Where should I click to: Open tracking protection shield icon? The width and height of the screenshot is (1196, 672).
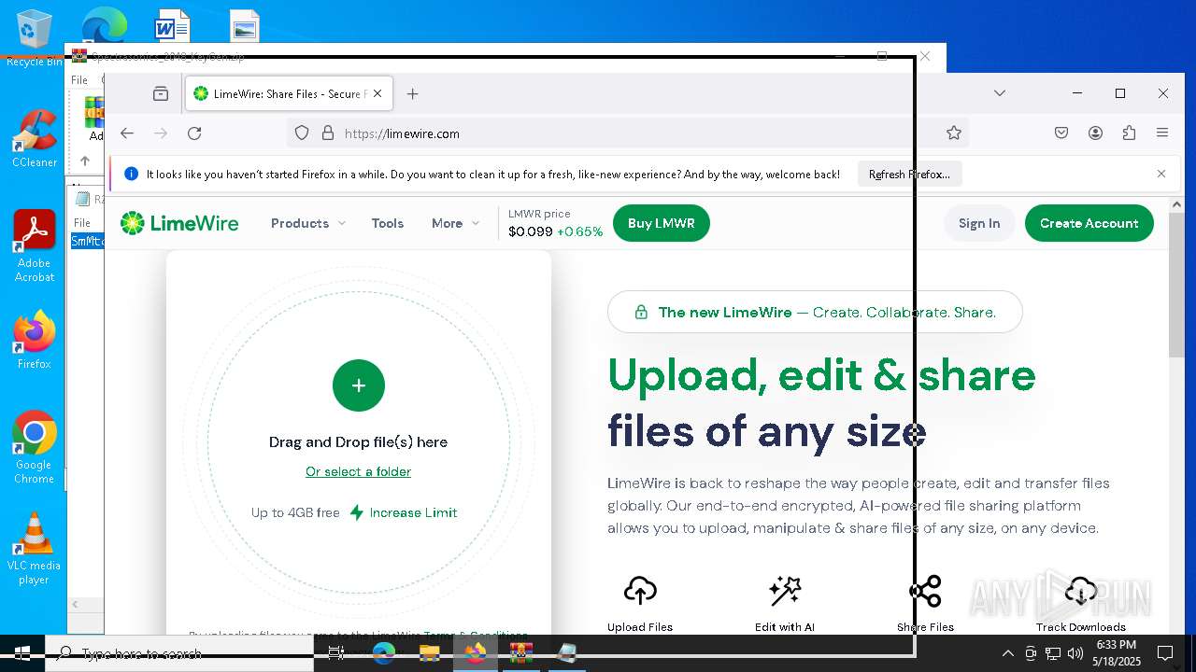coord(302,133)
